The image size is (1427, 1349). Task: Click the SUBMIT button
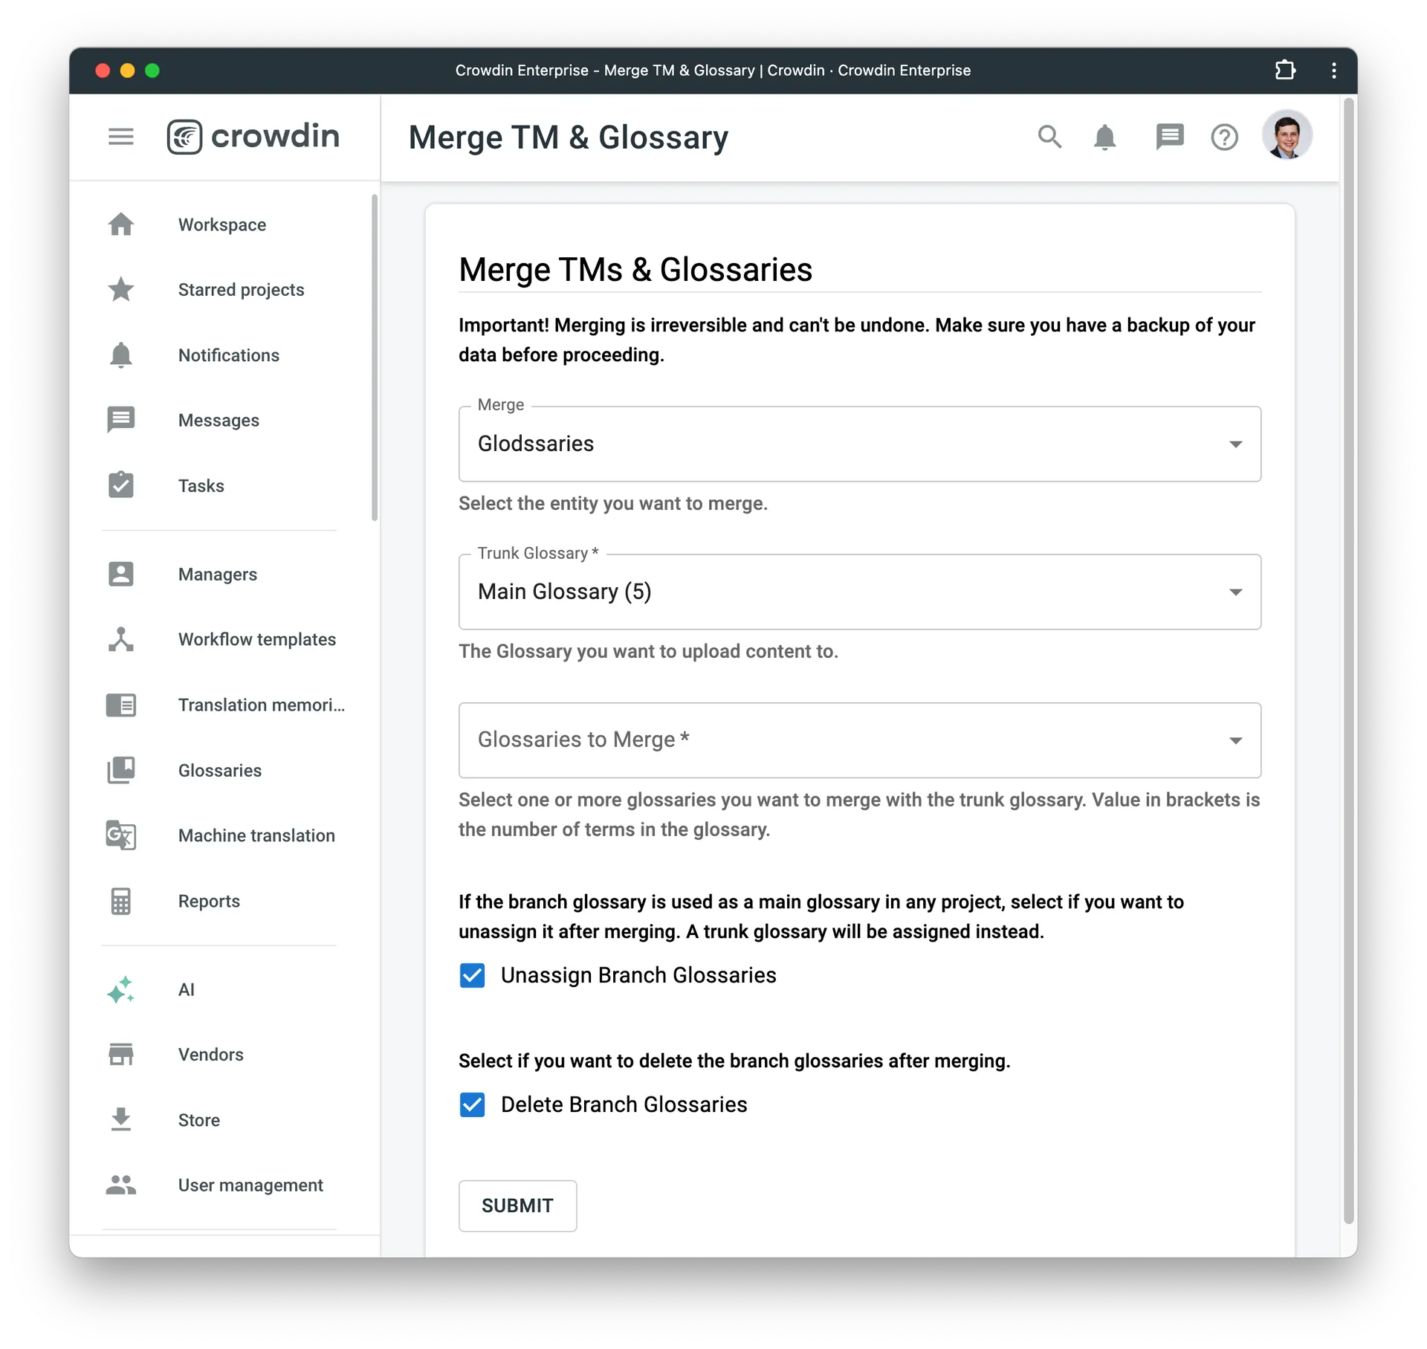[517, 1206]
